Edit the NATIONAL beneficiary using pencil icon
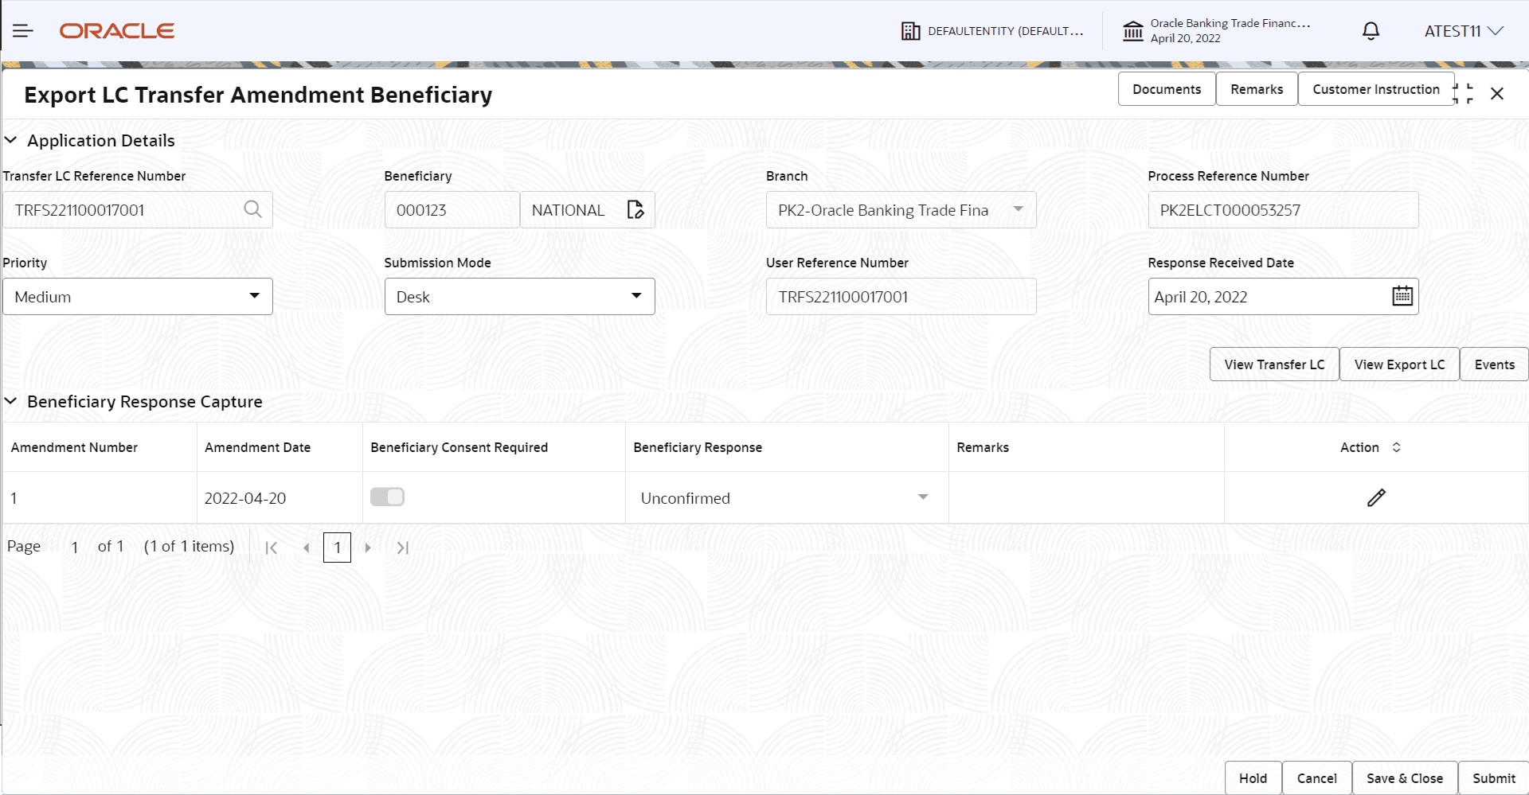This screenshot has width=1529, height=795. click(635, 209)
